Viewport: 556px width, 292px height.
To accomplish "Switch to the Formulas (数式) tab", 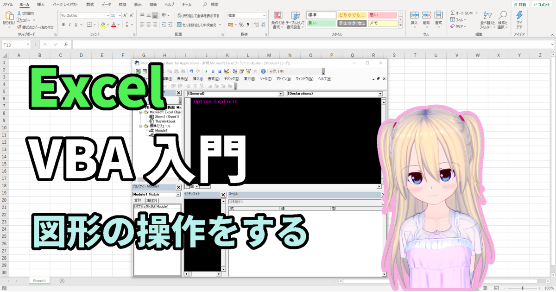I will tap(90, 4).
